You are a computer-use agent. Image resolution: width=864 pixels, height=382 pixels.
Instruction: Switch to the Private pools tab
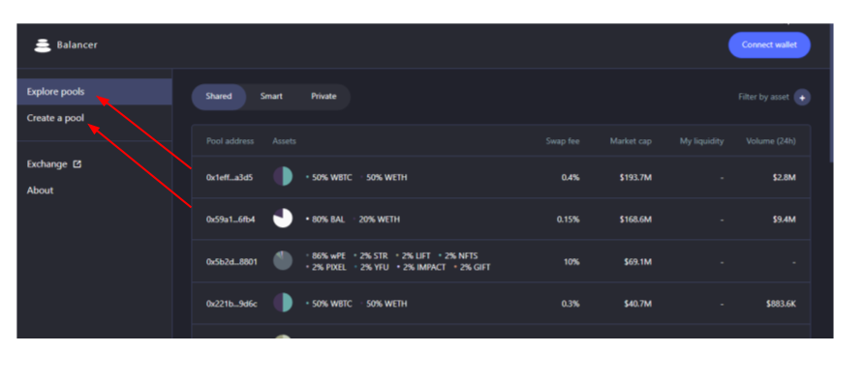tap(324, 97)
